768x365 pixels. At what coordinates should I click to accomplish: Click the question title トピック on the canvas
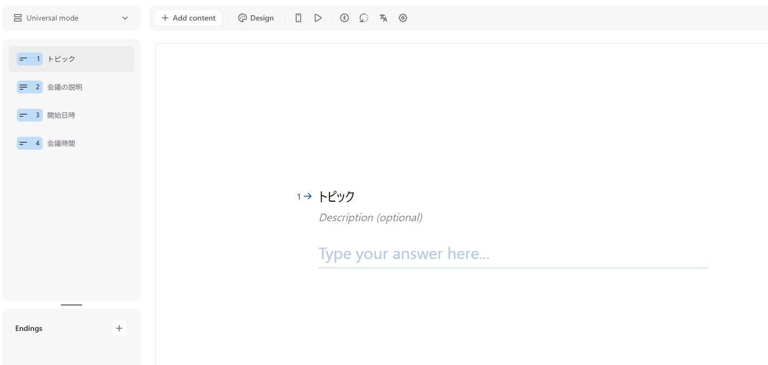coord(336,197)
